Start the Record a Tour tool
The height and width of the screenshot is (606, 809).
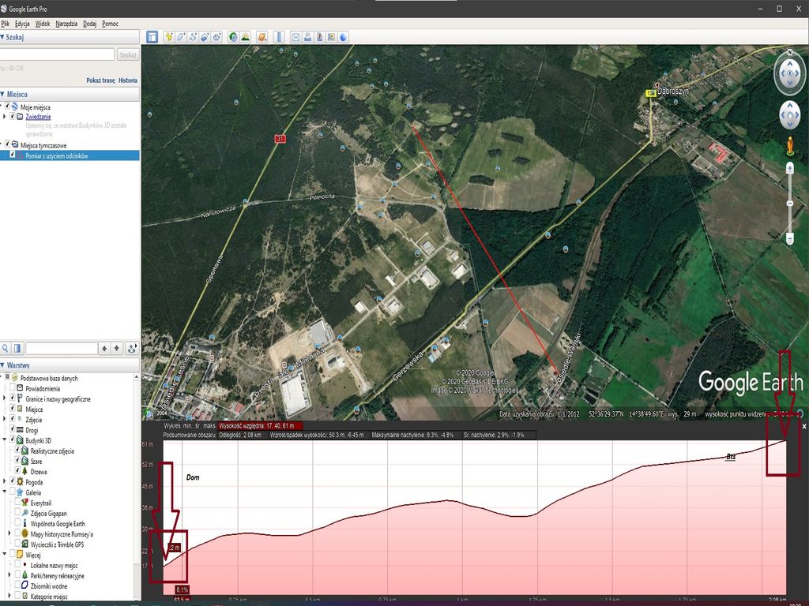[216, 36]
